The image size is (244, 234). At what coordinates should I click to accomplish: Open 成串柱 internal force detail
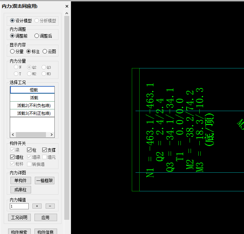pyautogui.click(x=21, y=190)
